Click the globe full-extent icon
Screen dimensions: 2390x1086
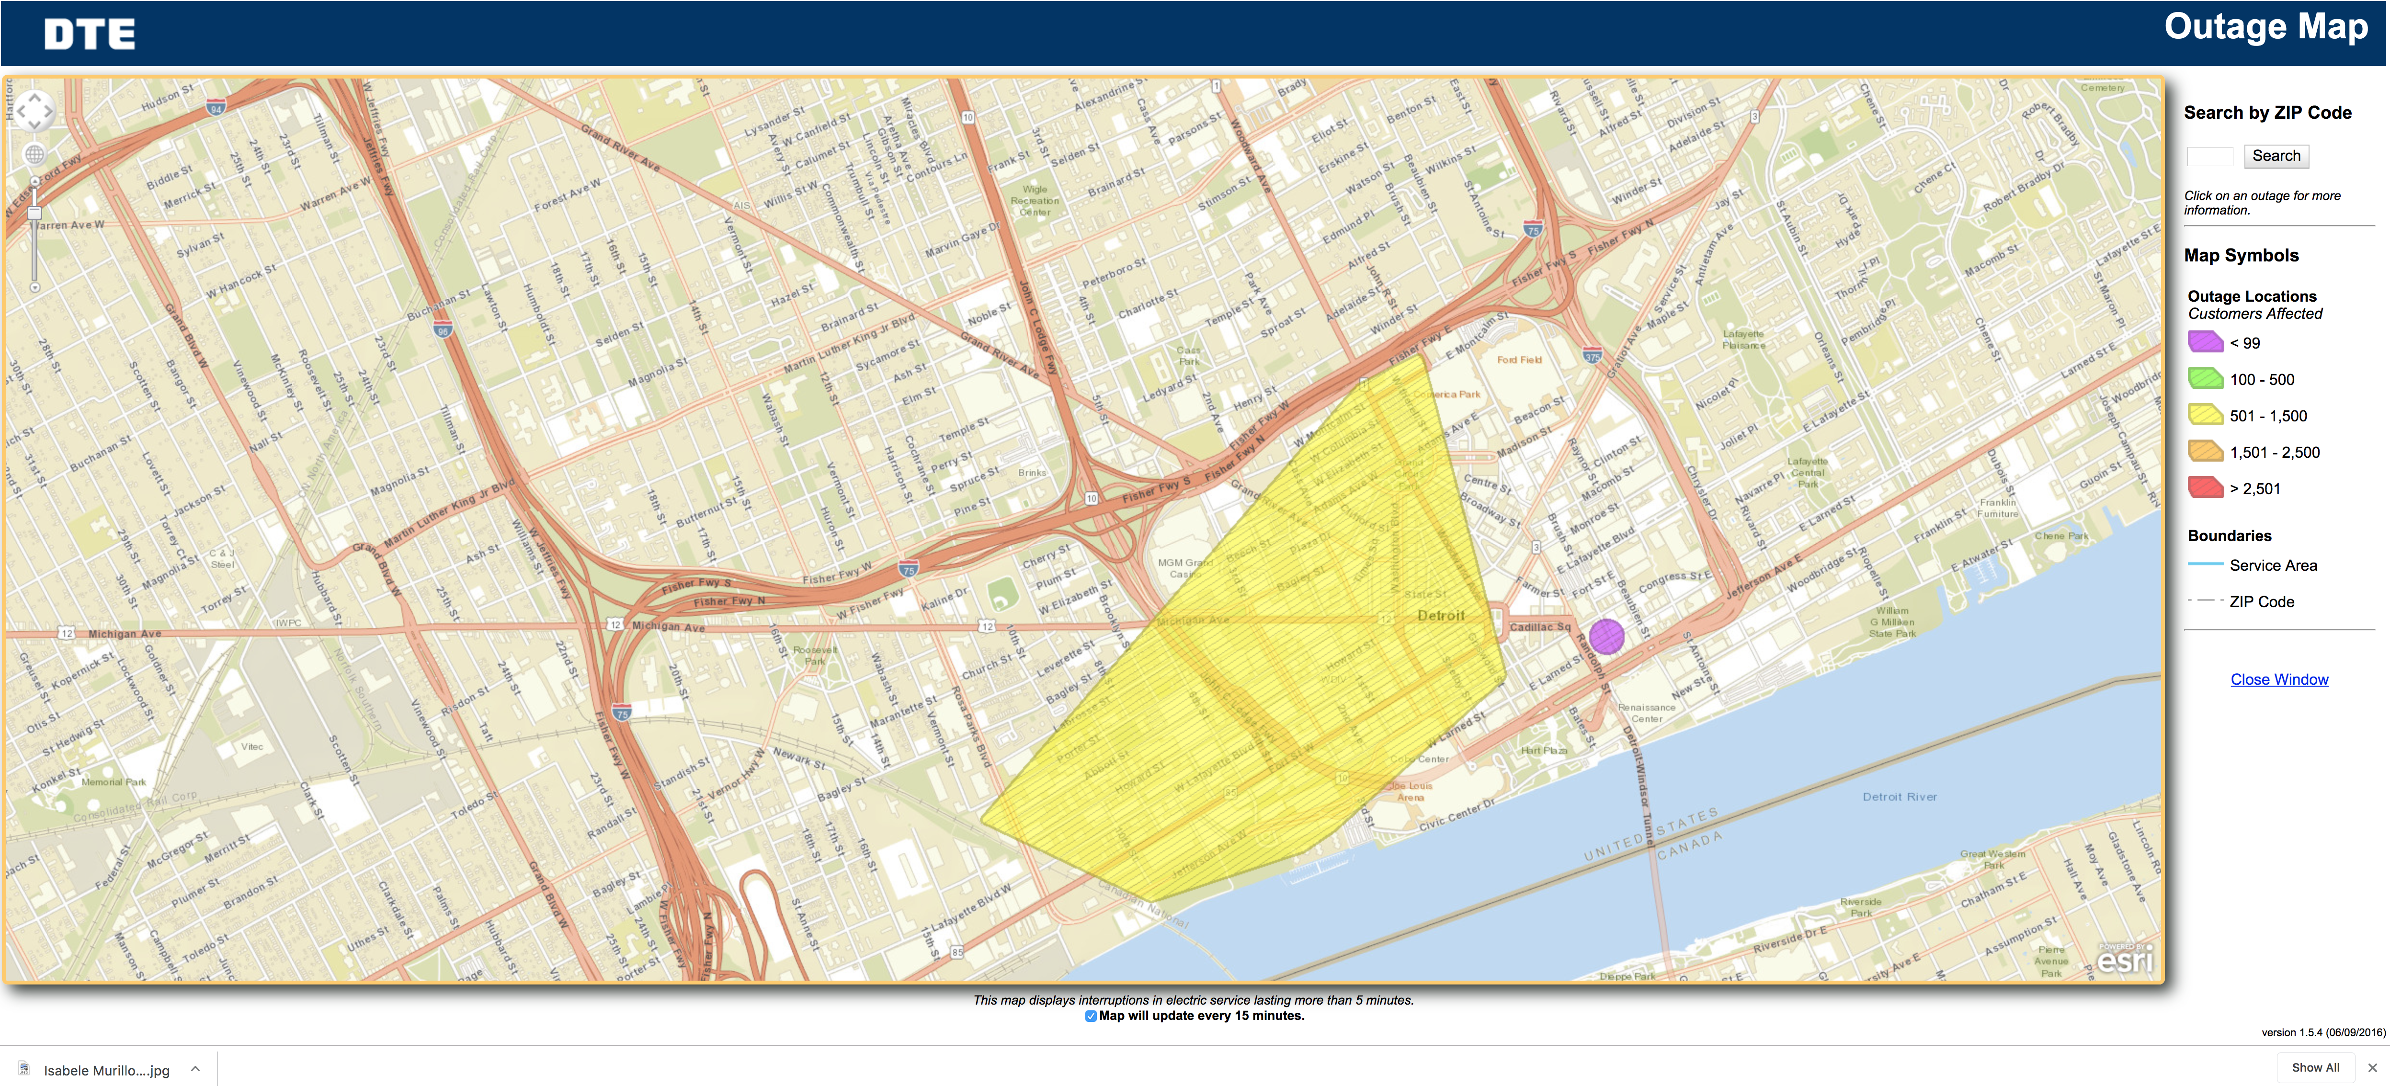click(x=34, y=154)
